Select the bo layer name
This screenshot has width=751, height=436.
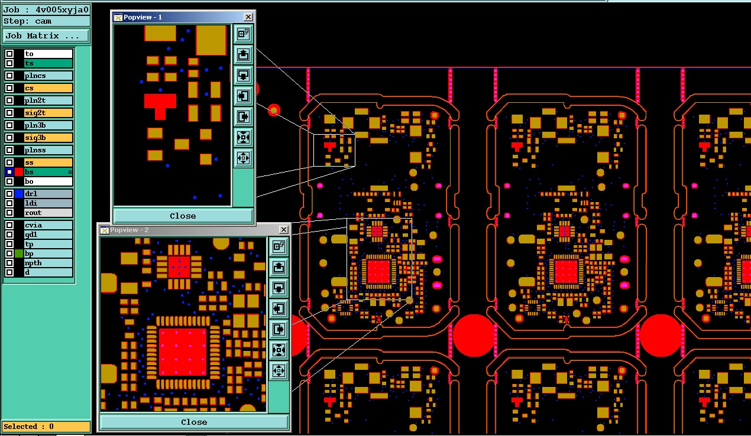48,181
